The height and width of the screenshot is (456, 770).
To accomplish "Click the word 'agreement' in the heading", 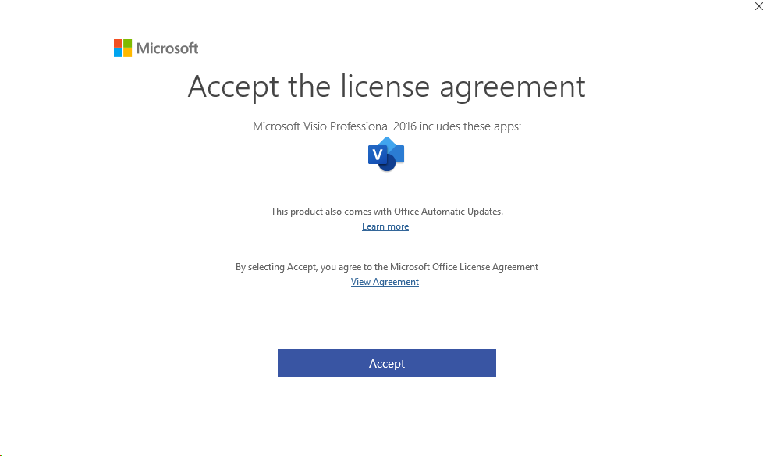I will coord(513,88).
